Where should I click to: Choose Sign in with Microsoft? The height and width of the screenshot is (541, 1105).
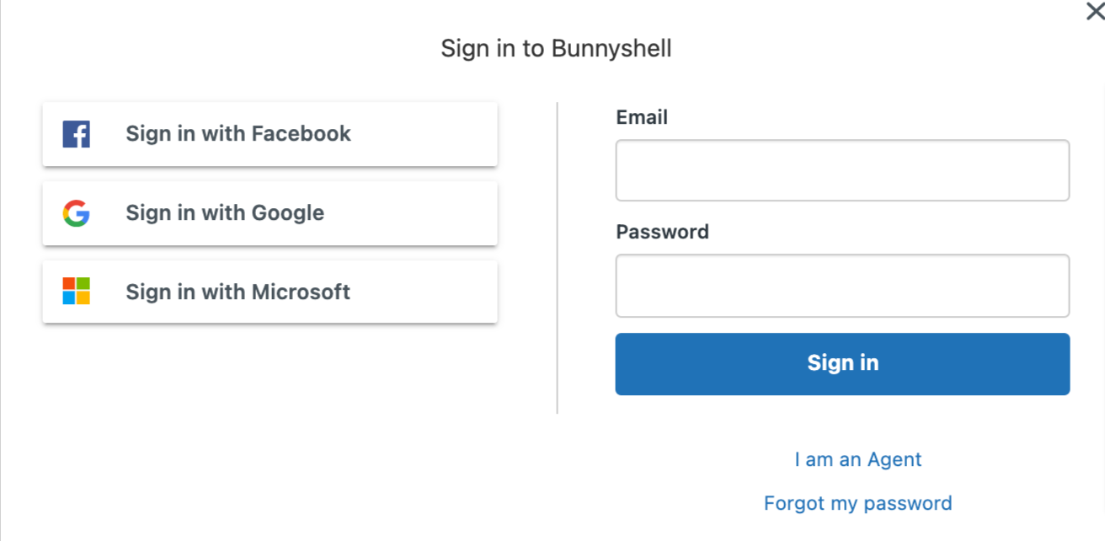[270, 292]
